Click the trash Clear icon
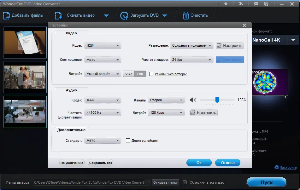The height and width of the screenshot is (190, 300). pyautogui.click(x=185, y=15)
